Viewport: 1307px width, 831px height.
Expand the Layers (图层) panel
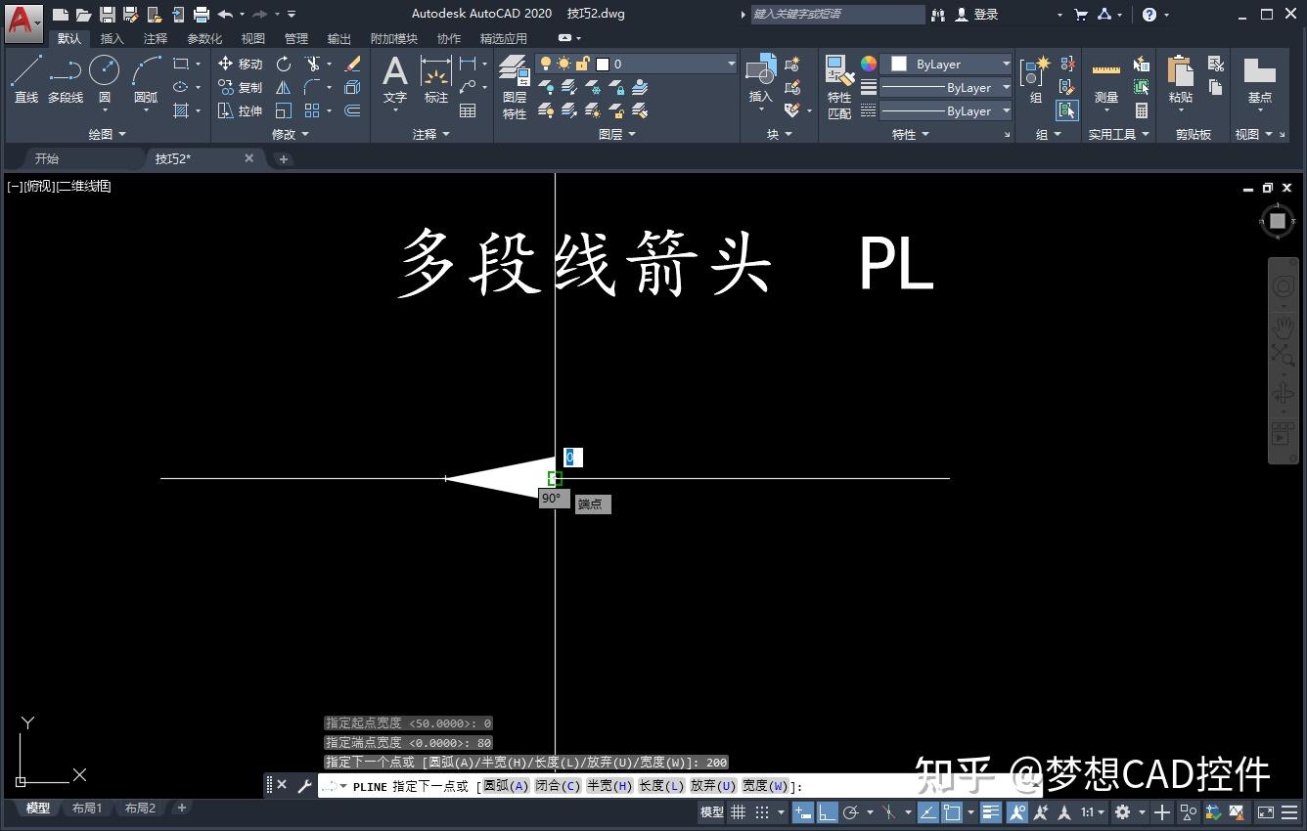(616, 134)
